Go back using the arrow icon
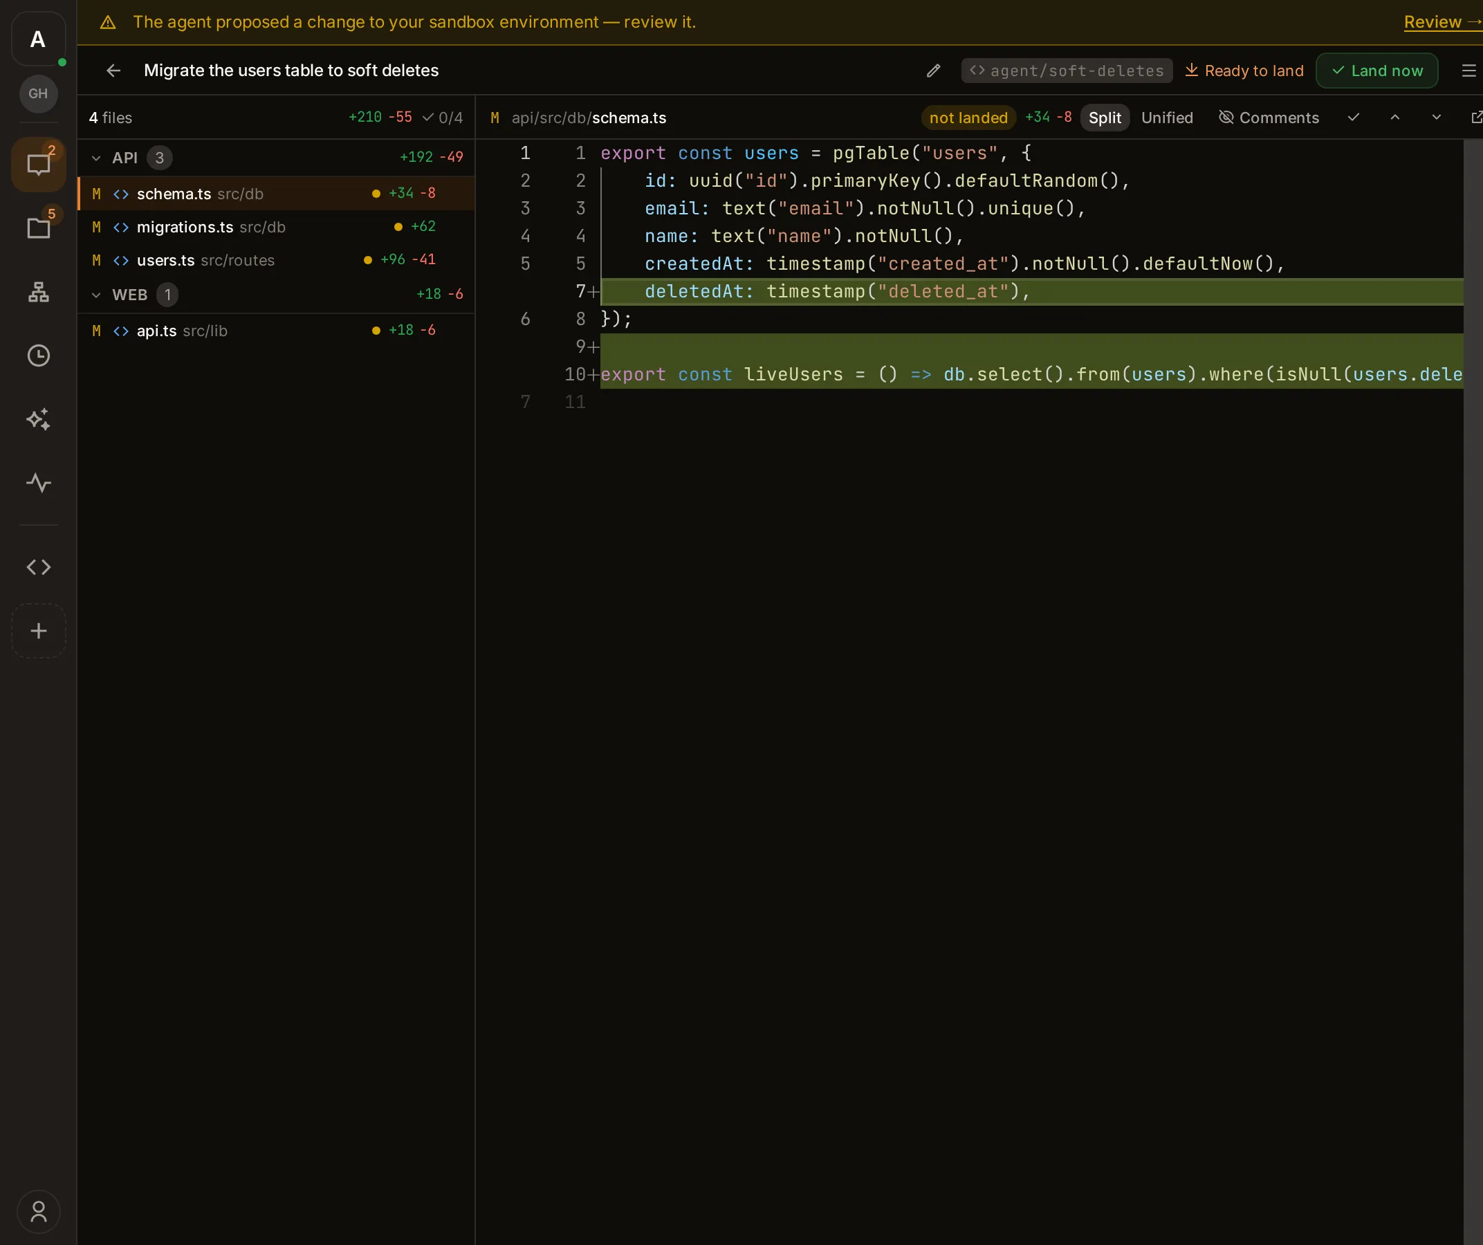Viewport: 1483px width, 1245px height. coord(113,71)
